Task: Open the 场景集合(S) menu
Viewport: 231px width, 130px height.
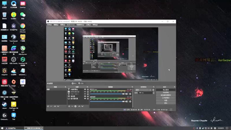Action: click(80, 25)
